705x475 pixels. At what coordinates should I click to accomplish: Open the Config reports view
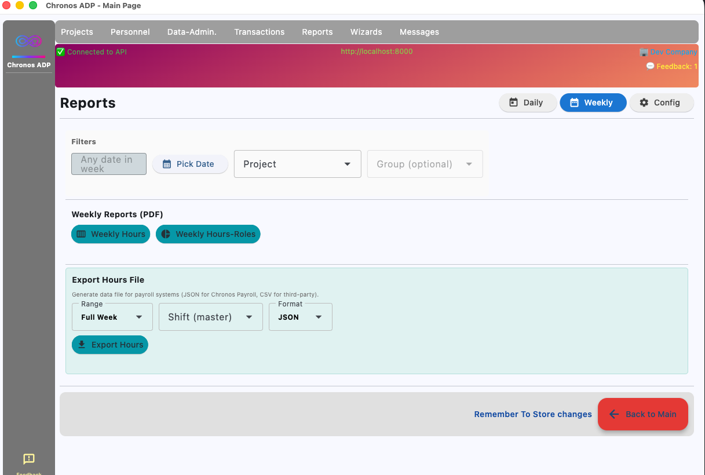662,103
